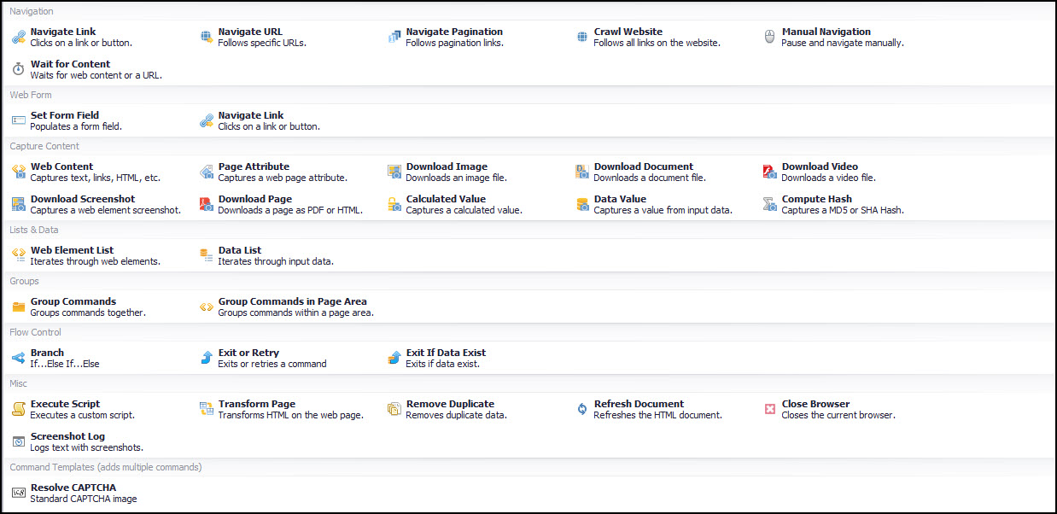
Task: Click the Wait for Content stopwatch icon
Action: click(18, 69)
